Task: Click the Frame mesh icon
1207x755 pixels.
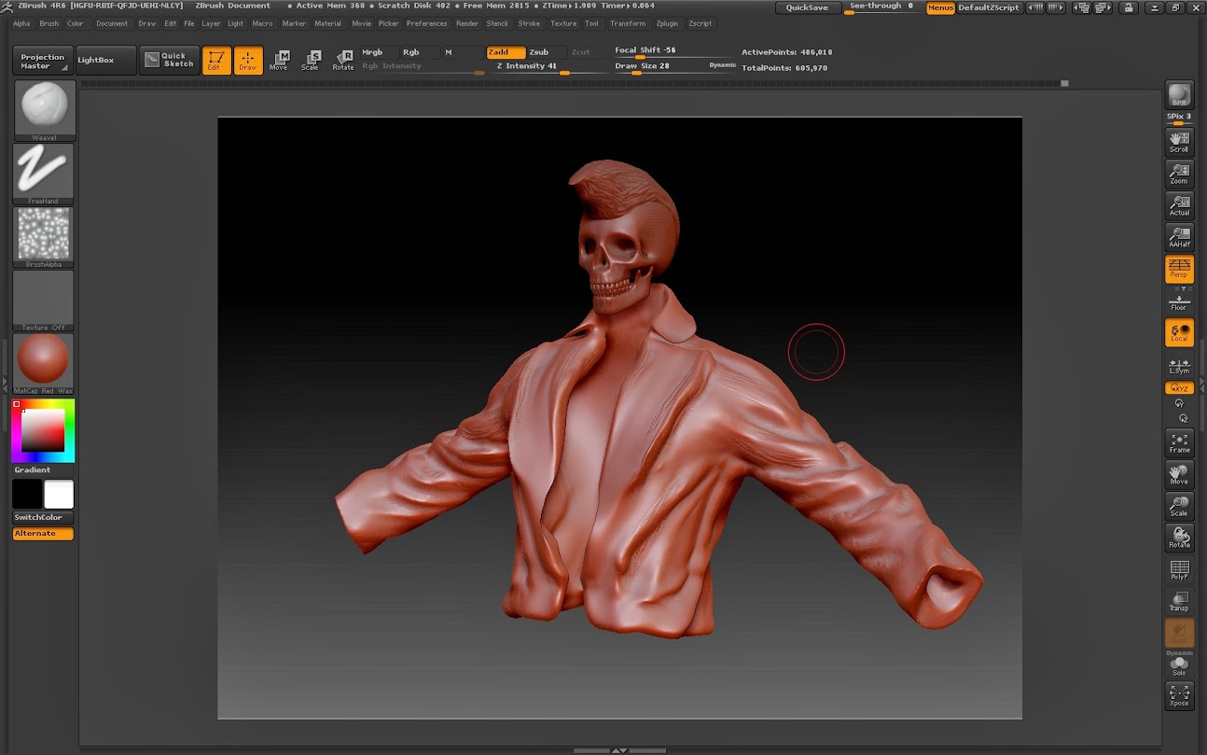Action: [x=1179, y=443]
